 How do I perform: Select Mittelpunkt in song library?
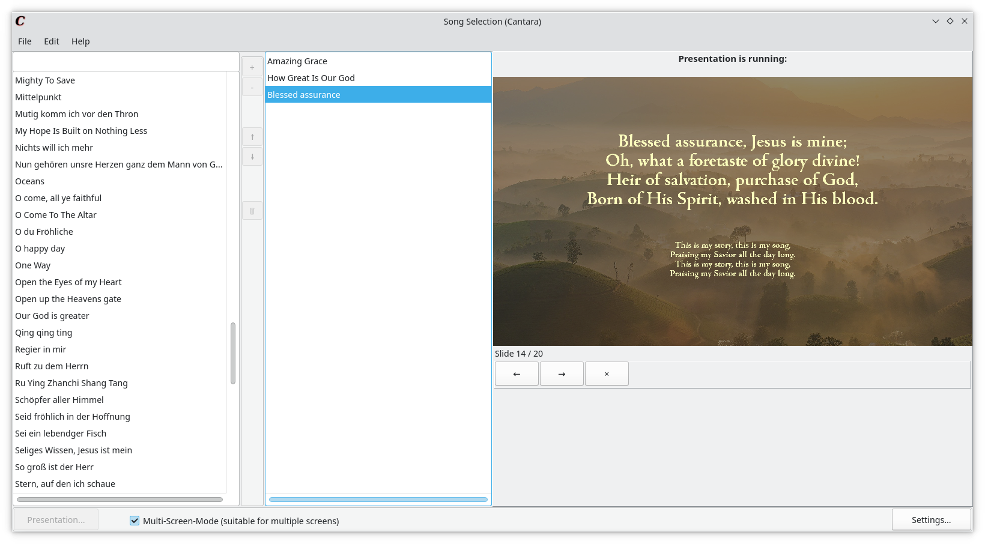point(120,97)
